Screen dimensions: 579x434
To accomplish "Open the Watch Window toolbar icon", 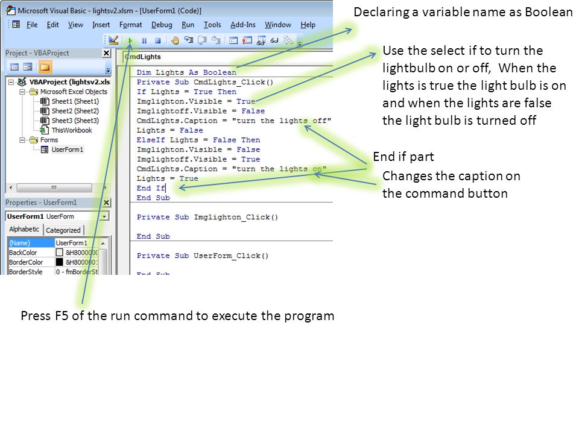I will coord(261,40).
